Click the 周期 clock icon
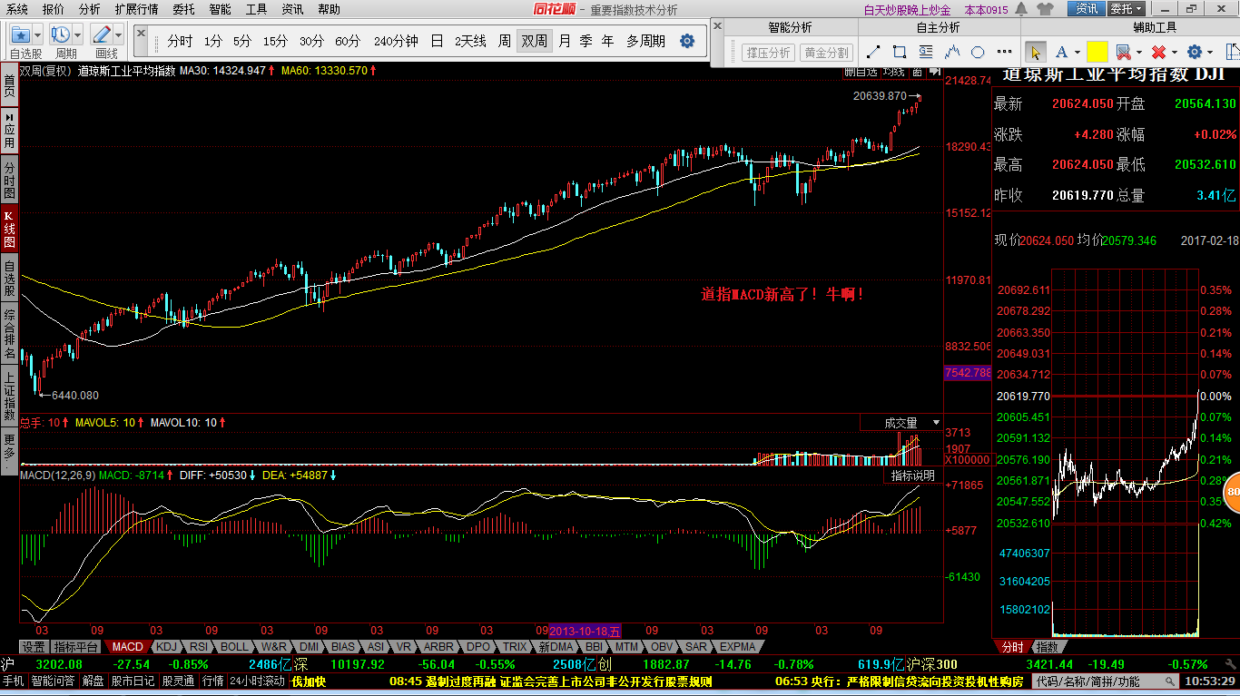Viewport: 1240px width, 696px height. pos(61,34)
